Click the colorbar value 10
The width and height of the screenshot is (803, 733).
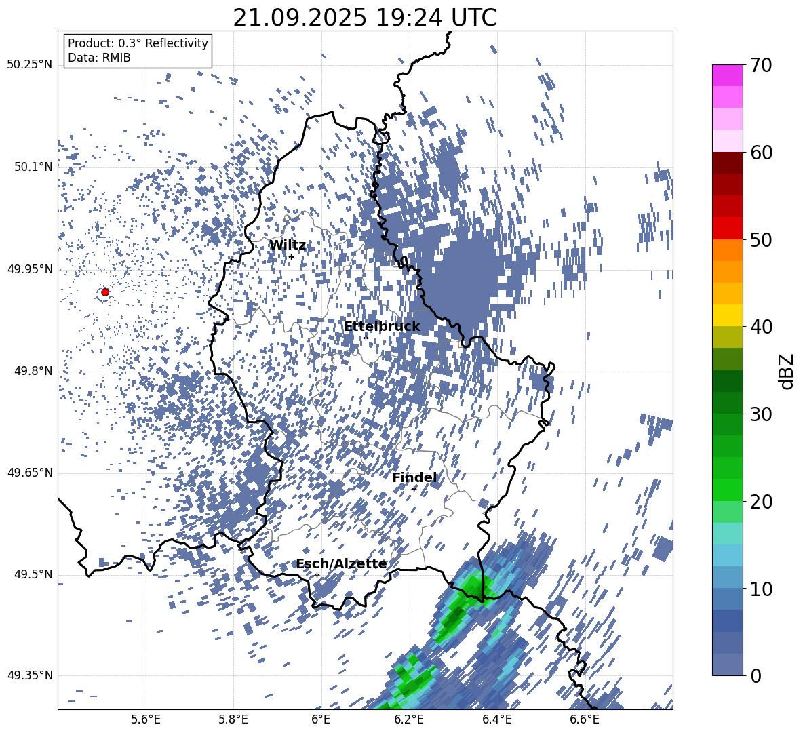coord(761,589)
